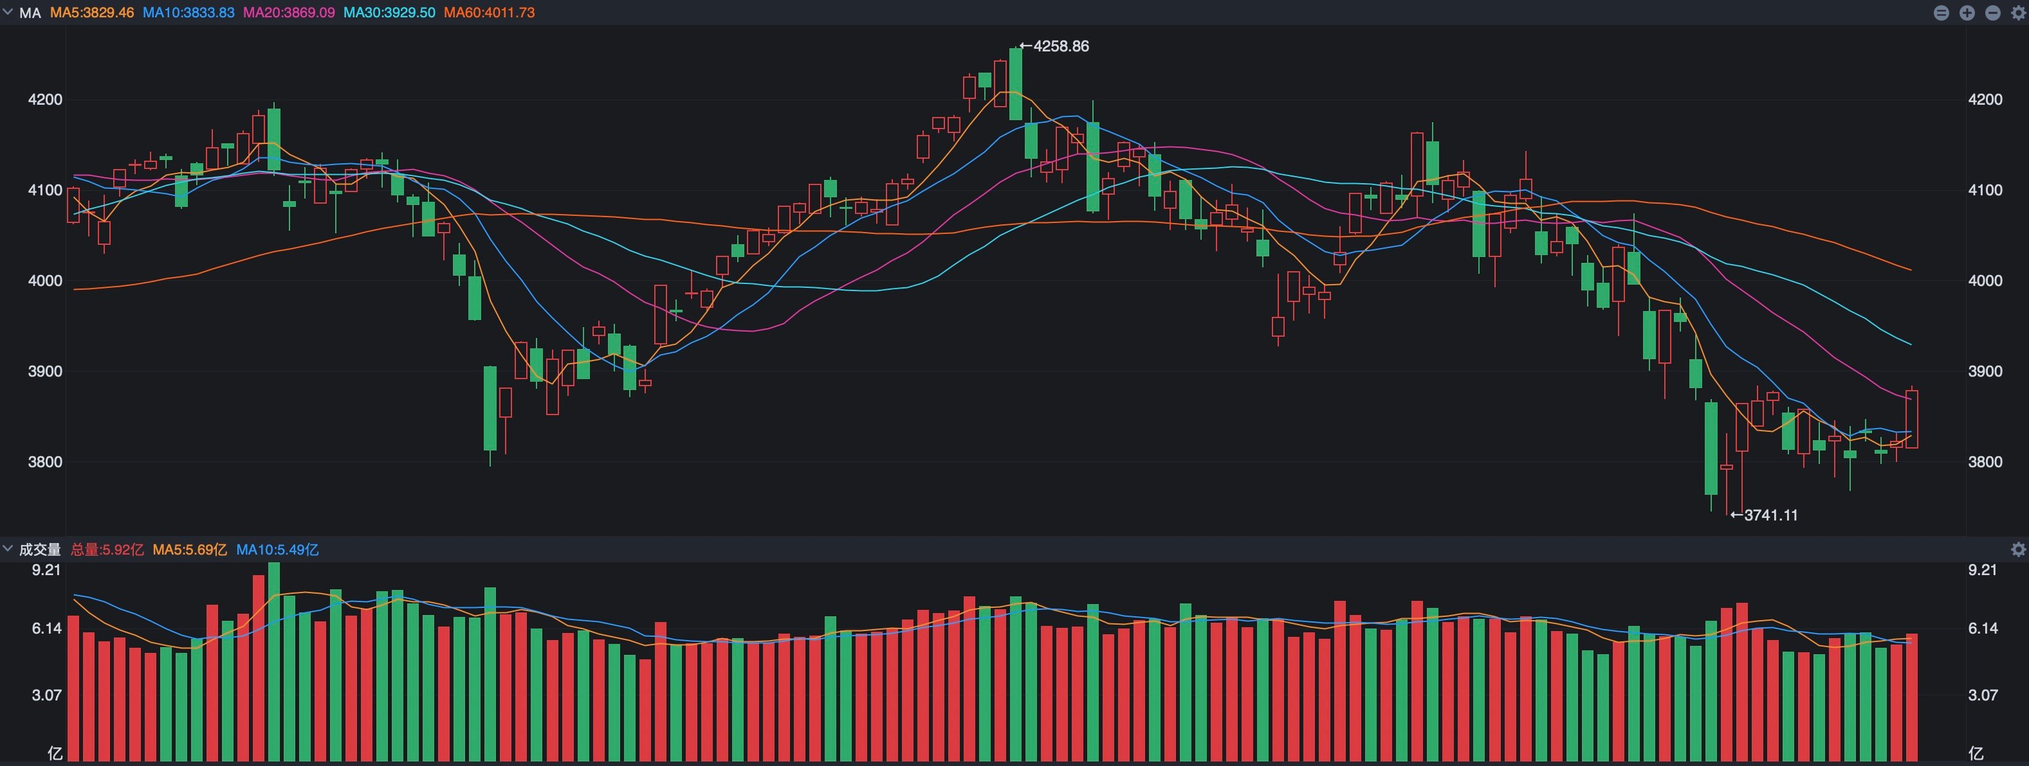The width and height of the screenshot is (2029, 766).
Task: Zoom in the chart with the plus icon
Action: pyautogui.click(x=1967, y=13)
